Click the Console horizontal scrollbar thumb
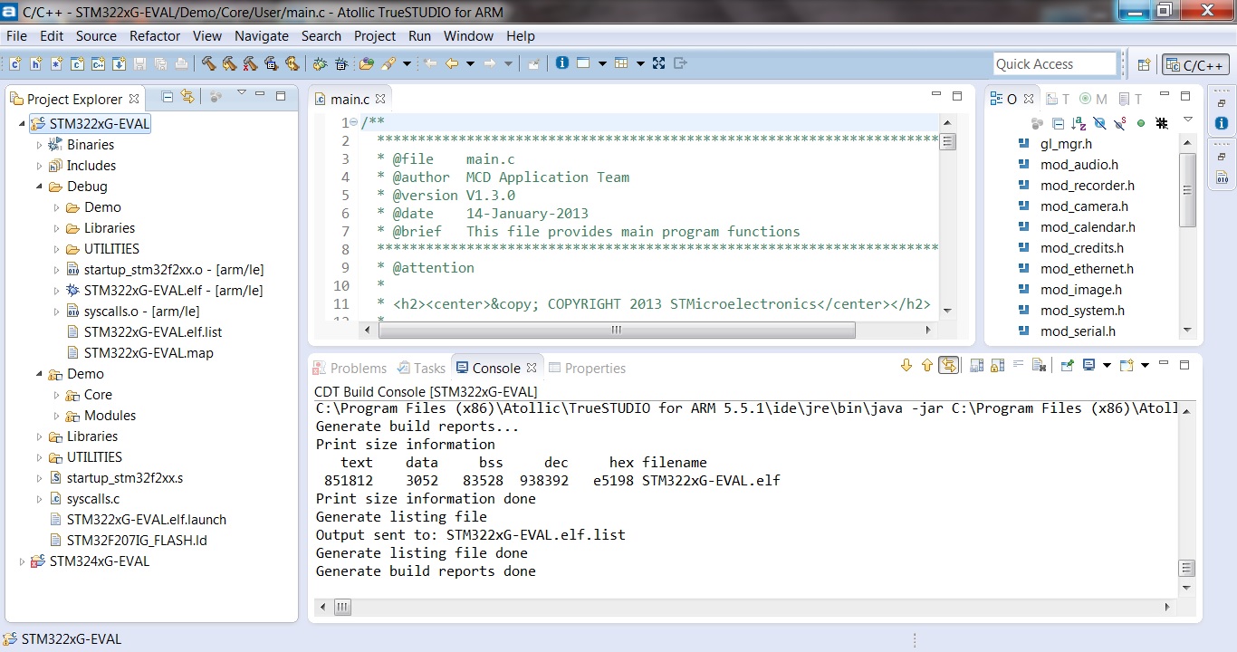Viewport: 1237px width, 652px height. (x=342, y=607)
